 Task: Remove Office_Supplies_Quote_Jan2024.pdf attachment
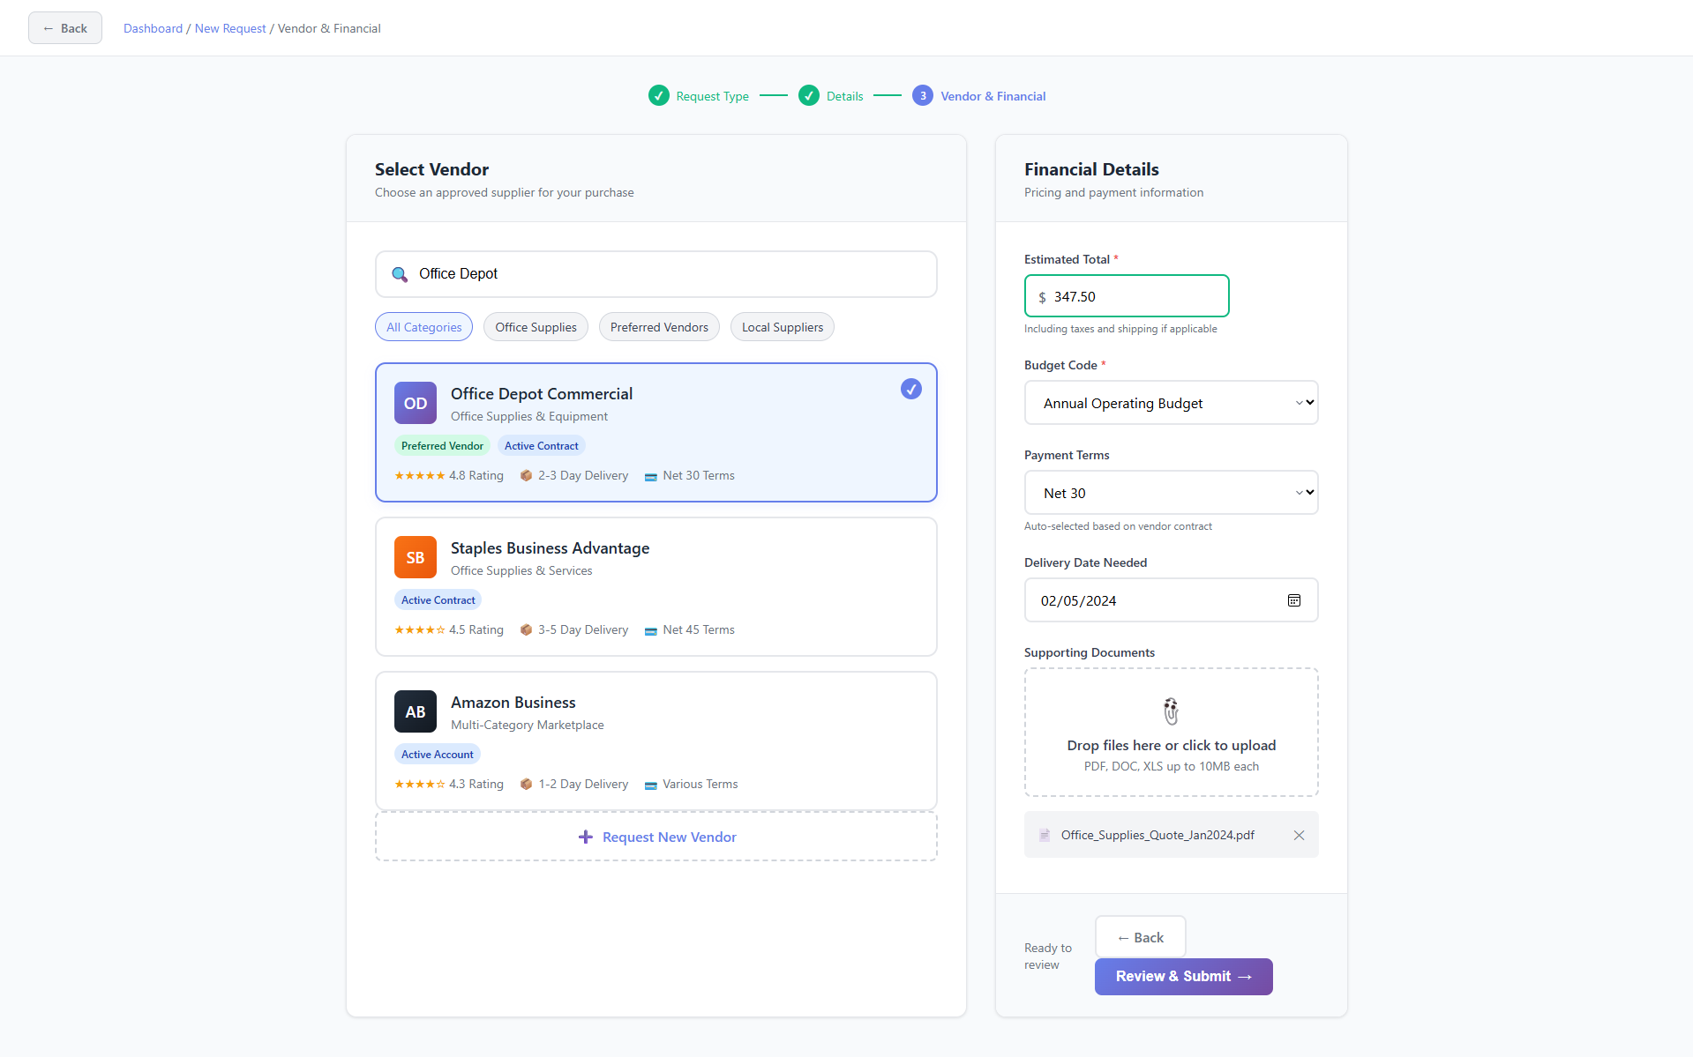(1299, 835)
